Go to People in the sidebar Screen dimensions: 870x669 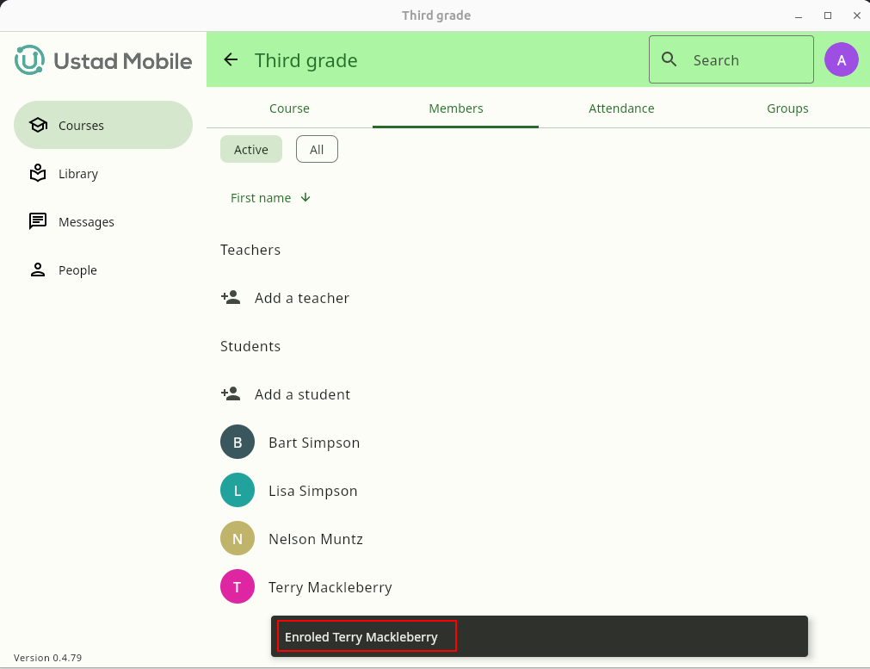click(77, 270)
